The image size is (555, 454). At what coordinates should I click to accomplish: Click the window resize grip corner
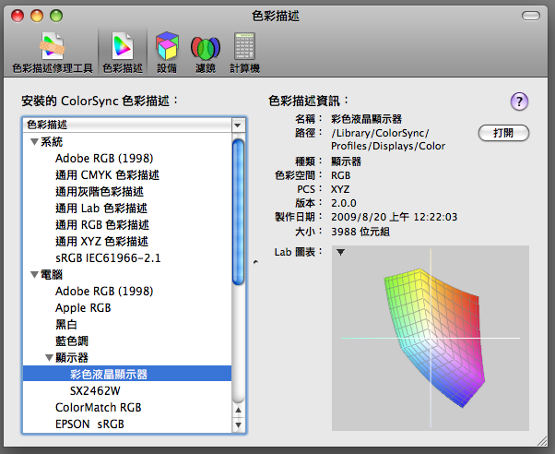[x=542, y=440]
